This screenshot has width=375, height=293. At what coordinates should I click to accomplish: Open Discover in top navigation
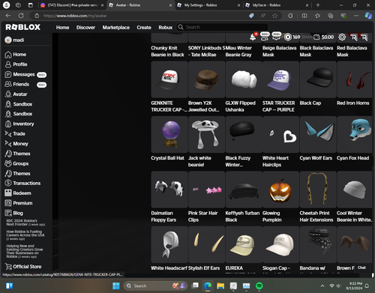pyautogui.click(x=85, y=27)
